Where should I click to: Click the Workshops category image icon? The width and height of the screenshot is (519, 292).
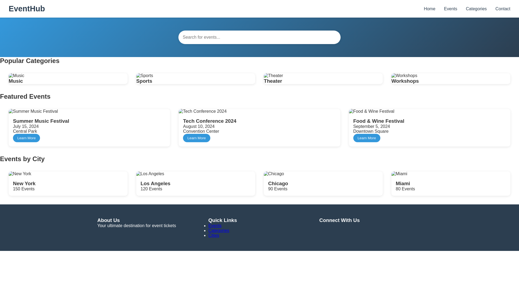[x=404, y=76]
